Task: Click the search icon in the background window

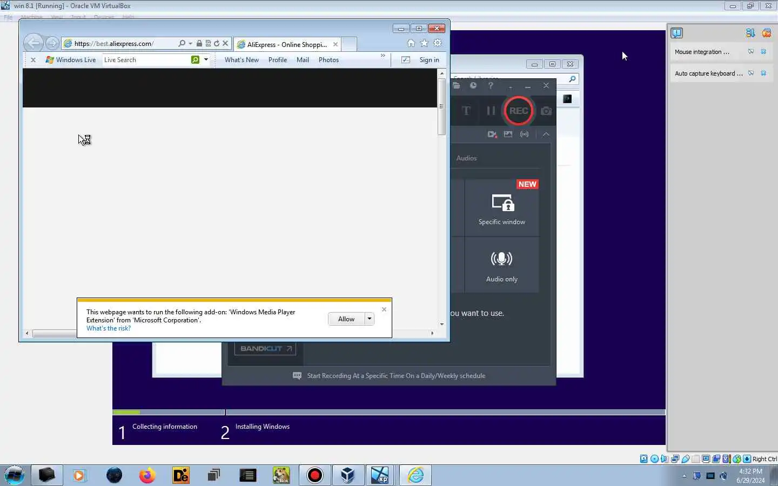Action: pos(572,79)
